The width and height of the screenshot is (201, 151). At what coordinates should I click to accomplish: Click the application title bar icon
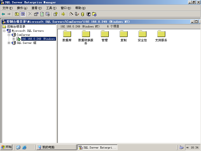(x=2, y=2)
